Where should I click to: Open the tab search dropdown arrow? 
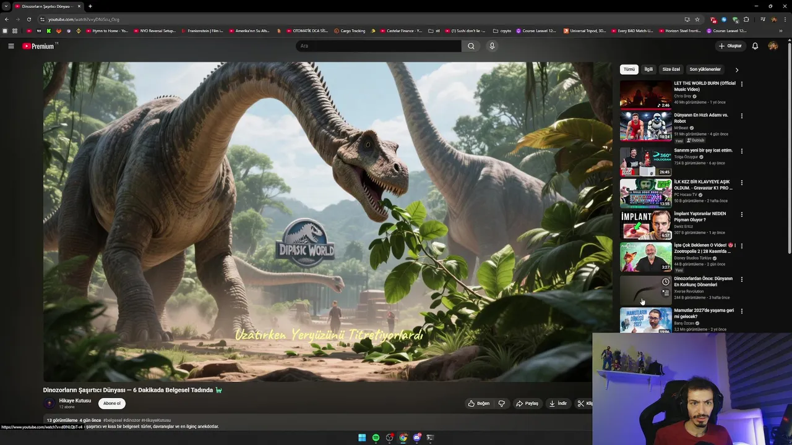6,6
